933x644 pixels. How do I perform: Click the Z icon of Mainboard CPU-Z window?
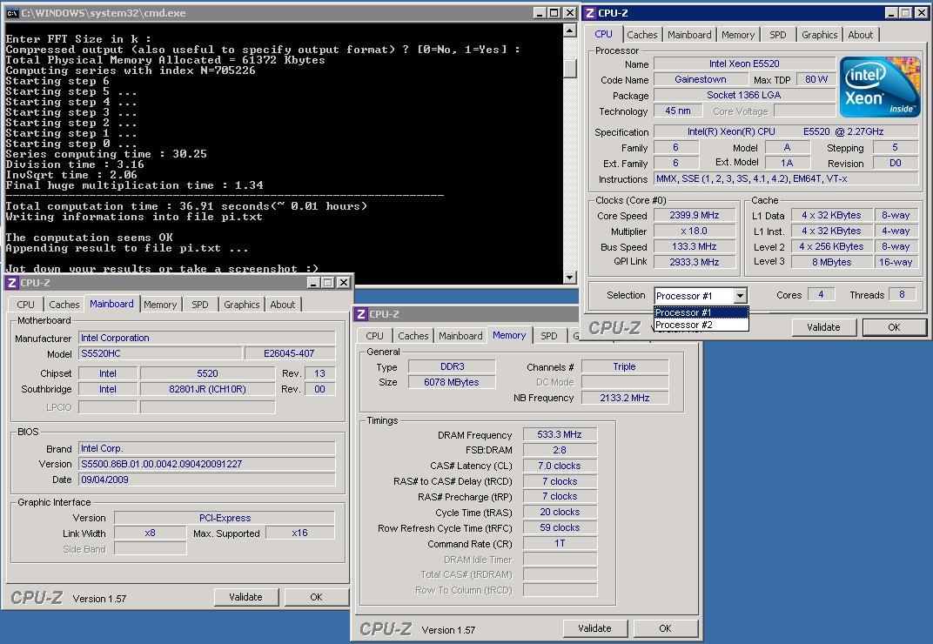click(11, 283)
